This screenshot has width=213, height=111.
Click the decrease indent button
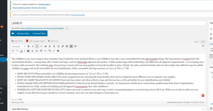tap(41, 51)
